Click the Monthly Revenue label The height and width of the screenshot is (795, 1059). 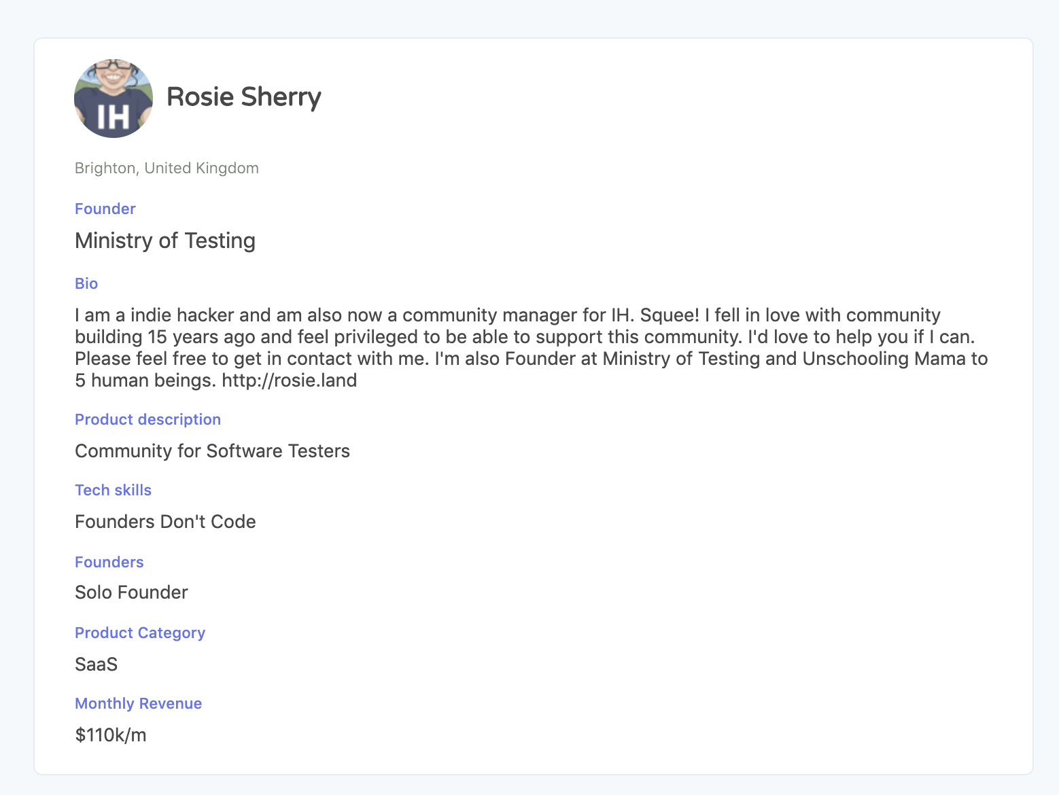138,703
